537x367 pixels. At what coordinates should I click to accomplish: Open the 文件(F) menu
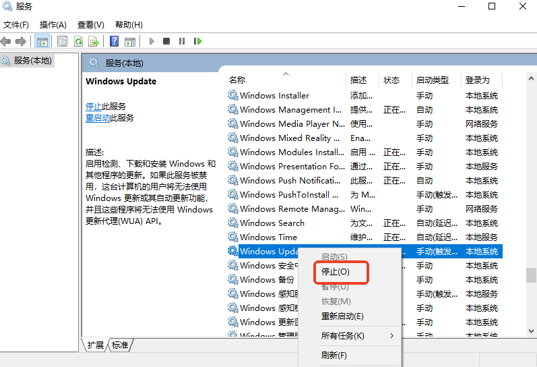coord(16,25)
